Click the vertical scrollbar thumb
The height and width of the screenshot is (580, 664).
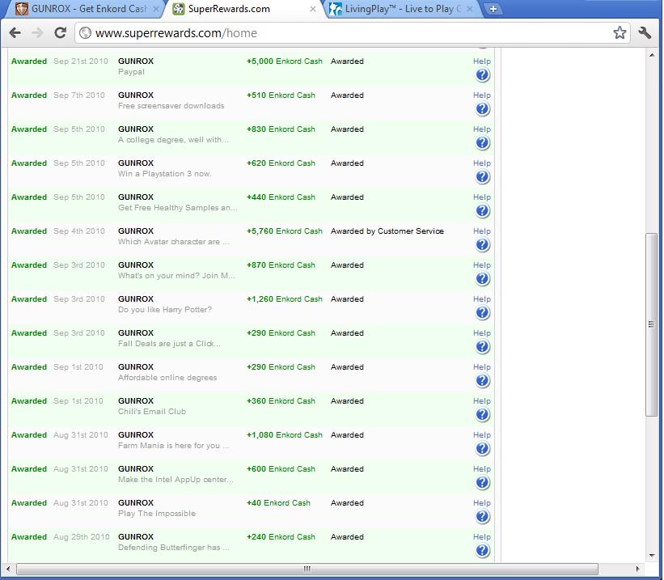(651, 324)
